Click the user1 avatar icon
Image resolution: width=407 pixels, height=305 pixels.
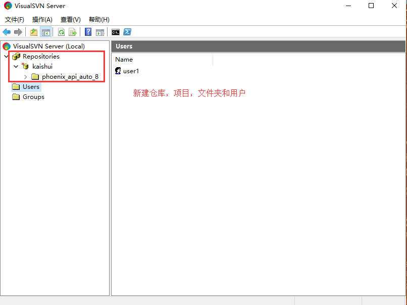click(x=118, y=71)
